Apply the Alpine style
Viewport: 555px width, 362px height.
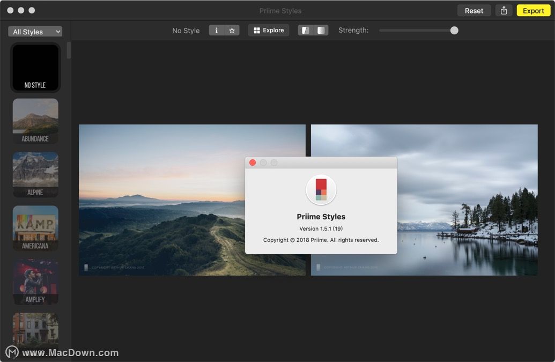coord(35,174)
